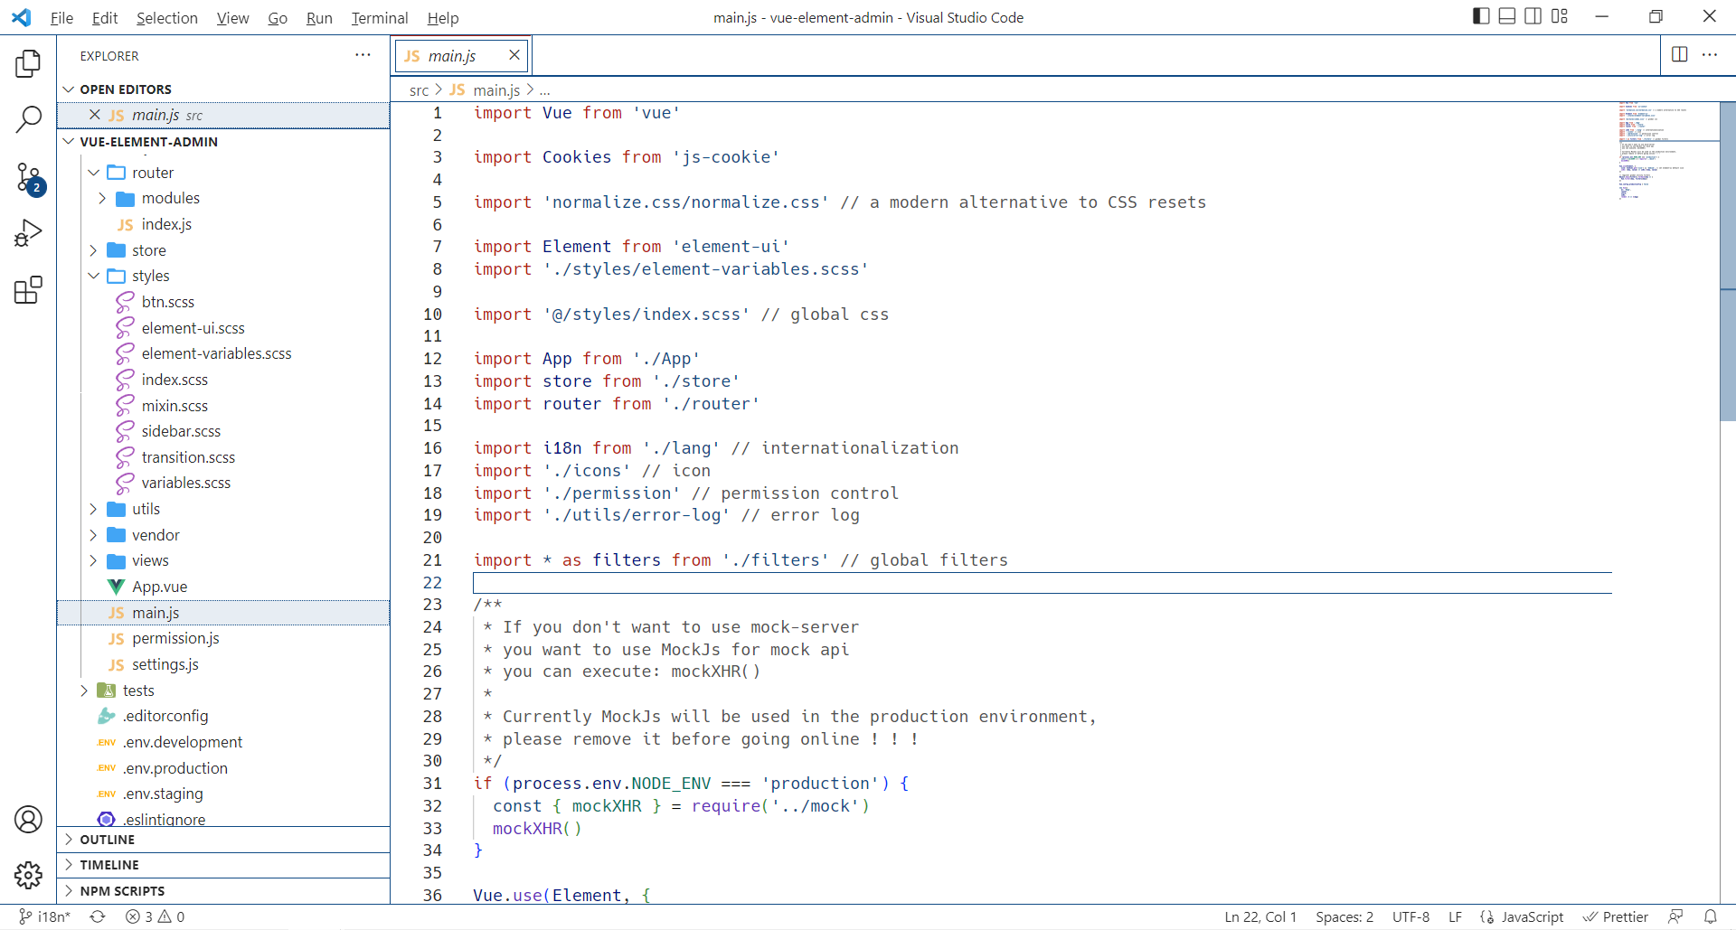
Task: Toggle the bottom panel layout button
Action: 1507,16
